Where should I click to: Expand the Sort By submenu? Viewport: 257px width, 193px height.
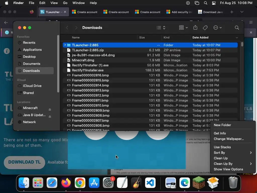click(233, 153)
